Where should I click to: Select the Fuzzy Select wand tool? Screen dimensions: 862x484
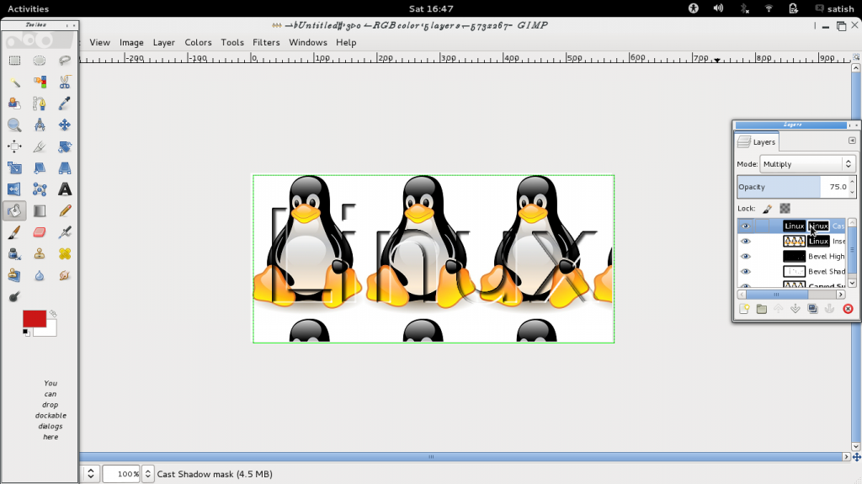(x=14, y=82)
